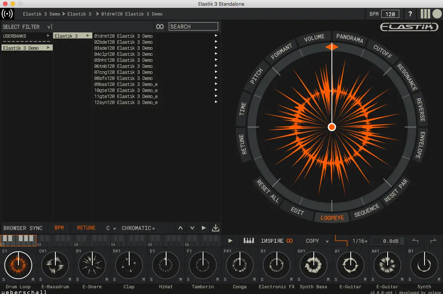Click the REVERSE button

point(420,109)
